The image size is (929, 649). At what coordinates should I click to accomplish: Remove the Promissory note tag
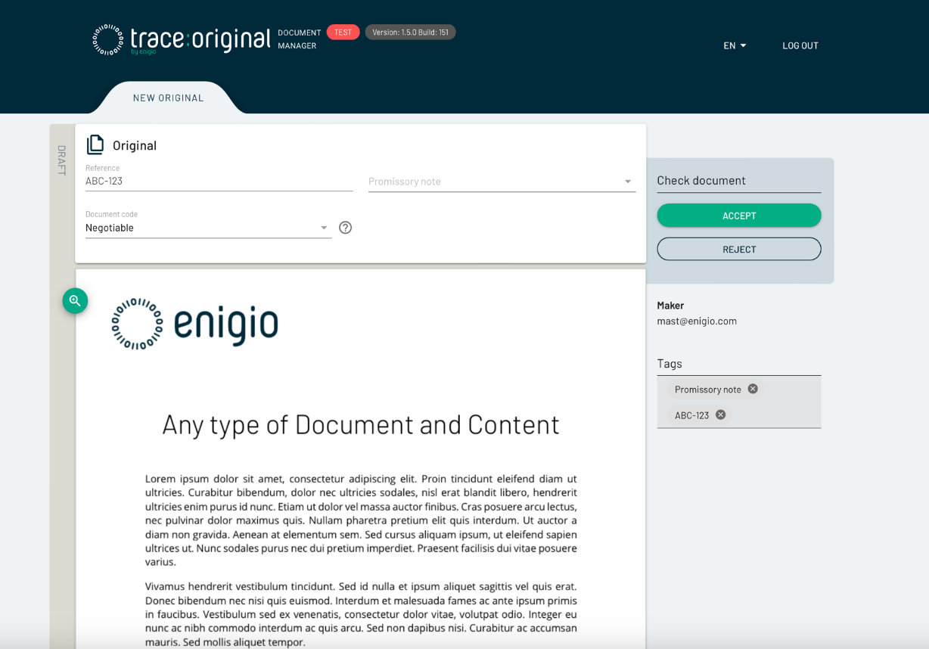pos(753,389)
